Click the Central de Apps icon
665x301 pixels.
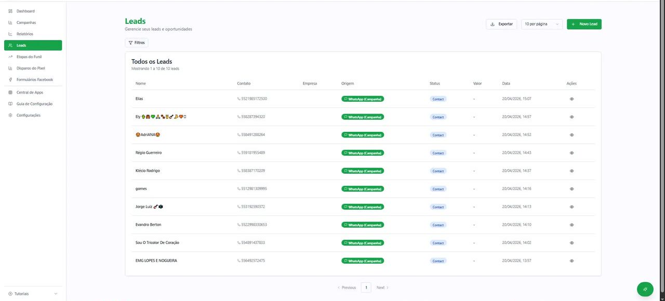[x=10, y=92]
